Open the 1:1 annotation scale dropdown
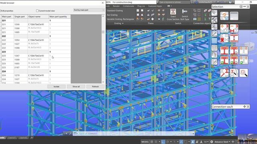Screen dimensions: 257x144 pos(206,142)
